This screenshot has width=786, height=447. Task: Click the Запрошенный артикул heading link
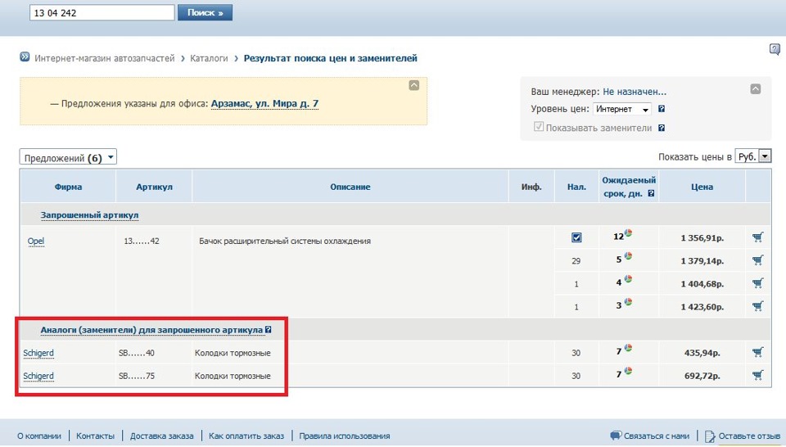90,215
